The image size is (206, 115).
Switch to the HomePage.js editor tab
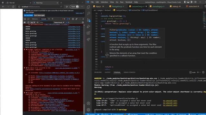pyautogui.click(x=157, y=6)
